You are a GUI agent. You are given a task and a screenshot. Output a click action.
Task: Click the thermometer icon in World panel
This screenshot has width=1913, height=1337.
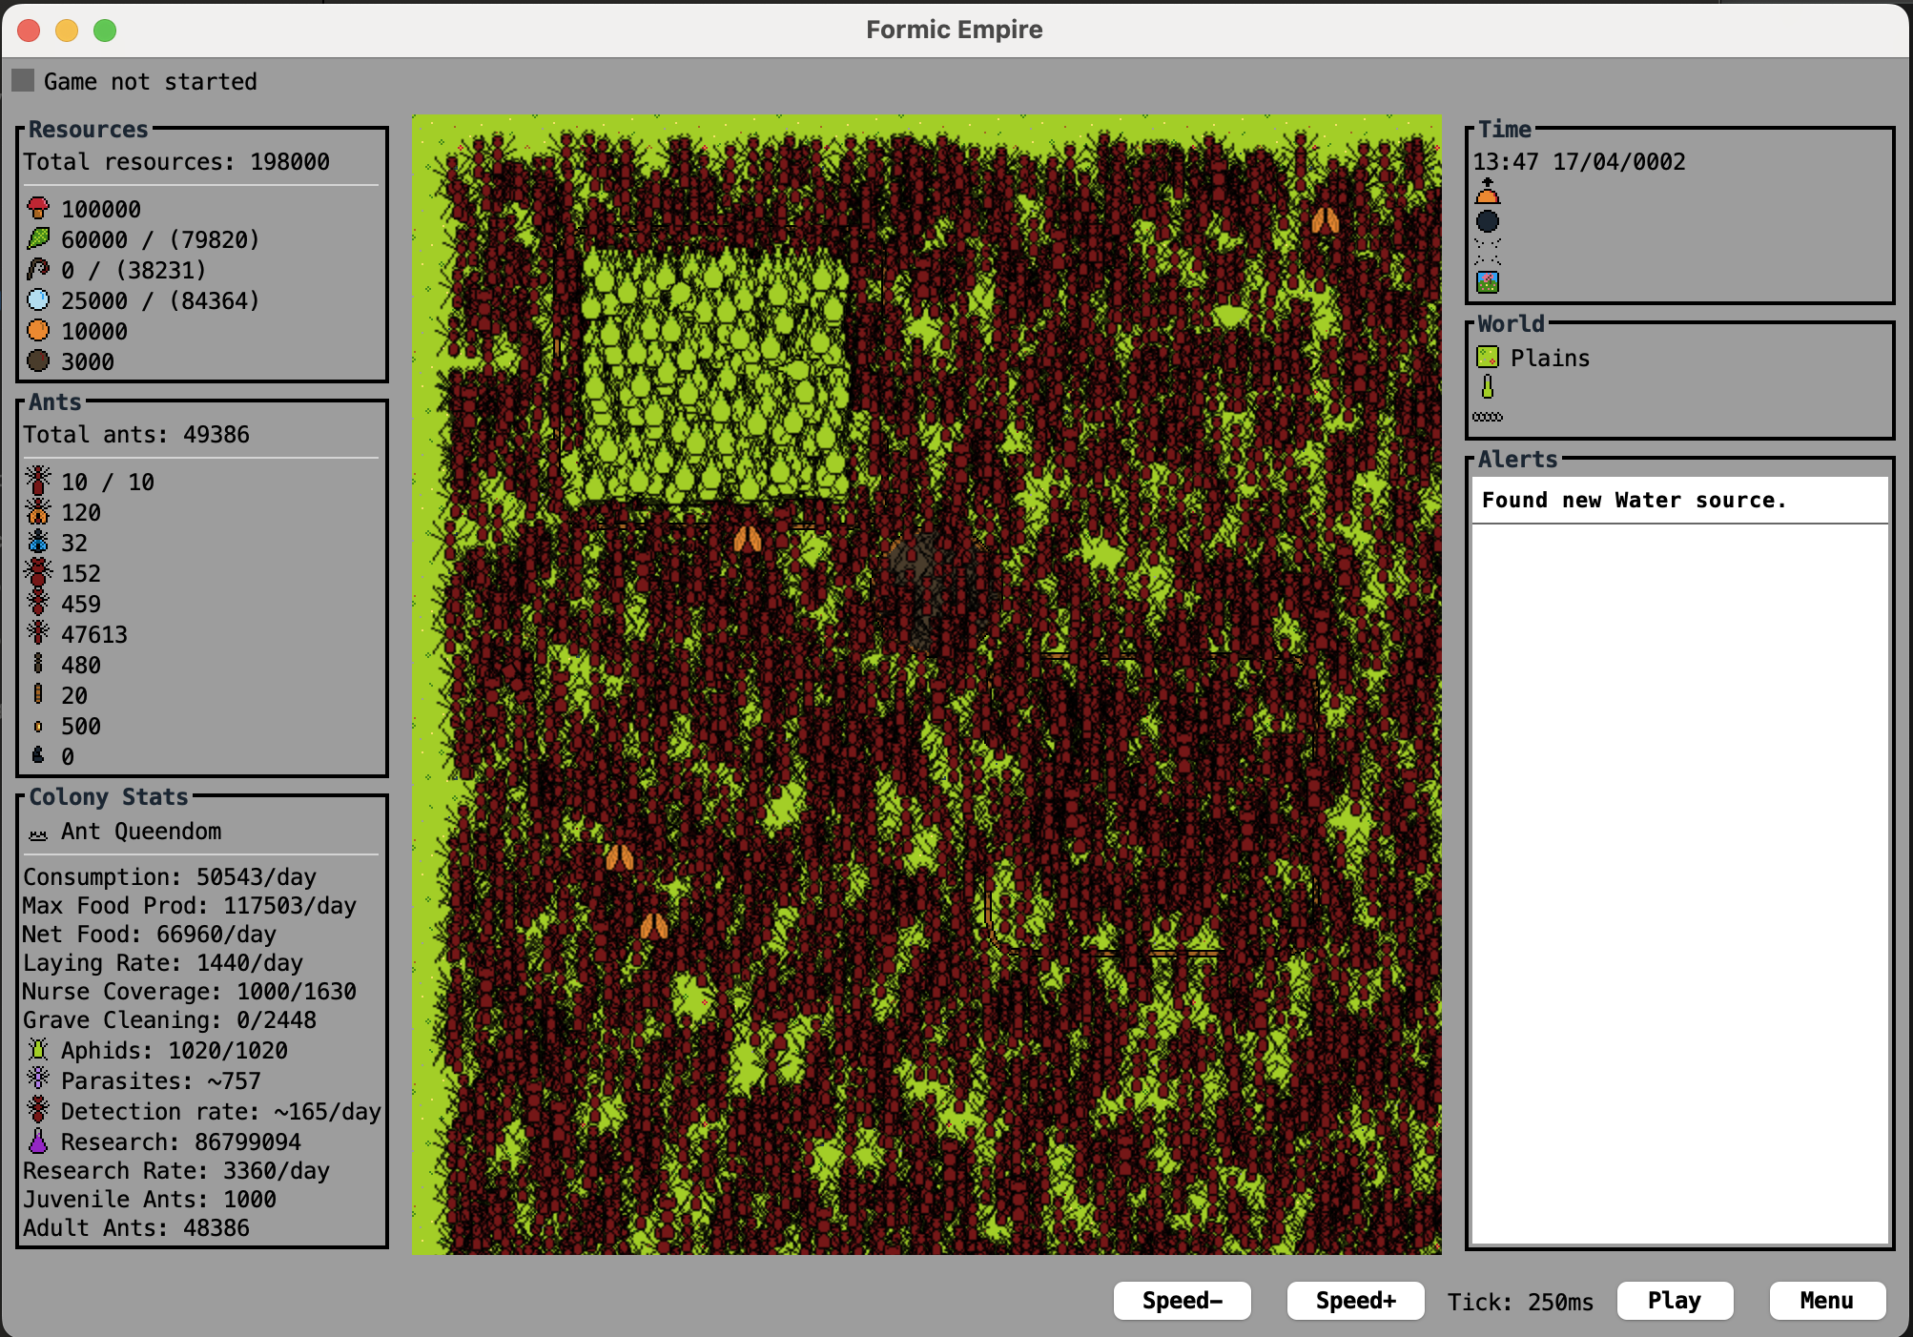(x=1487, y=386)
